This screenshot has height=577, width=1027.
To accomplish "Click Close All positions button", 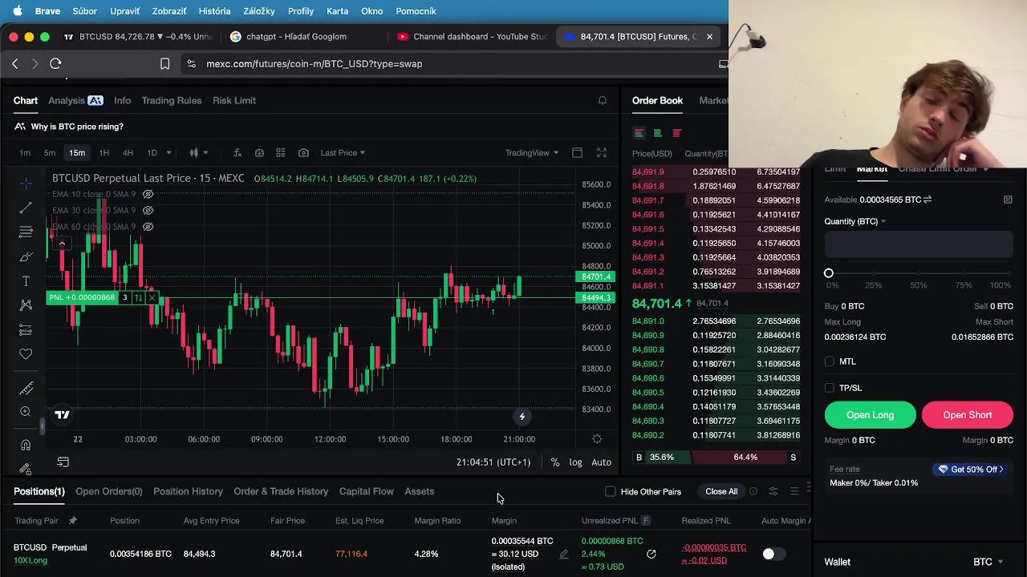I will pyautogui.click(x=721, y=491).
